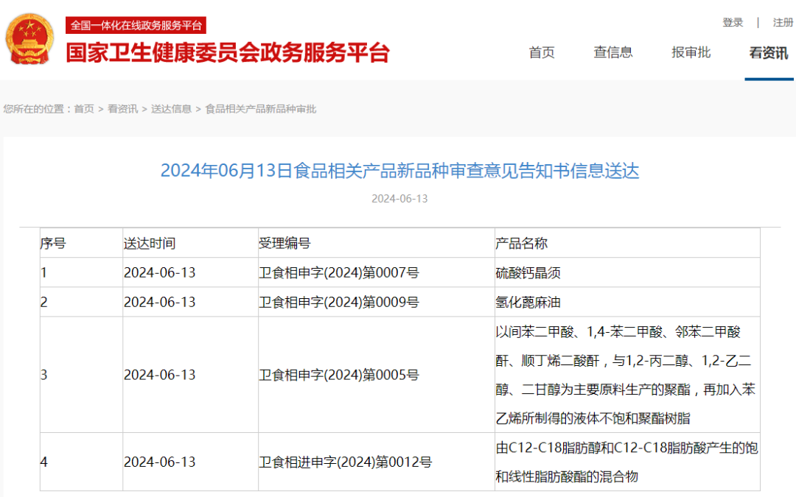Image resolution: width=796 pixels, height=497 pixels.
Task: Click the C12-C18 脂肪酸酯 product description
Action: click(626, 462)
